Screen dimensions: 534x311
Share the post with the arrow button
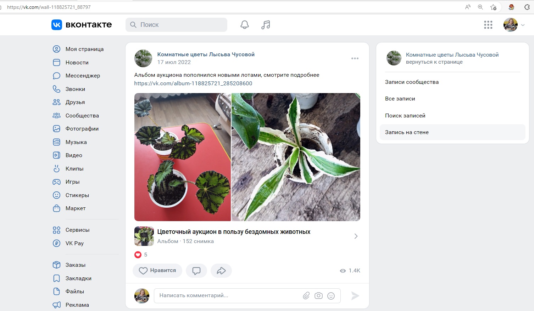(221, 271)
